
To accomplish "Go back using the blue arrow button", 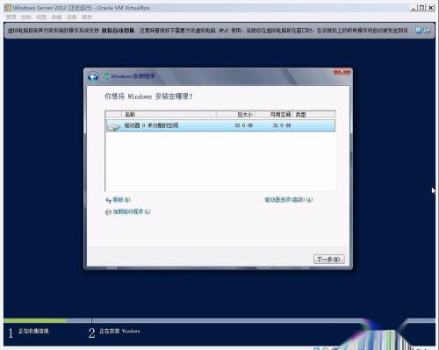I will click(93, 77).
